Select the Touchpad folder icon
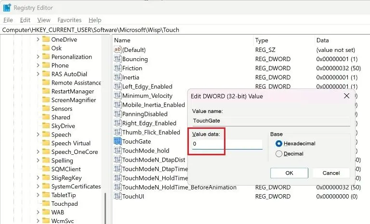Image resolution: width=370 pixels, height=224 pixels. [x=46, y=204]
